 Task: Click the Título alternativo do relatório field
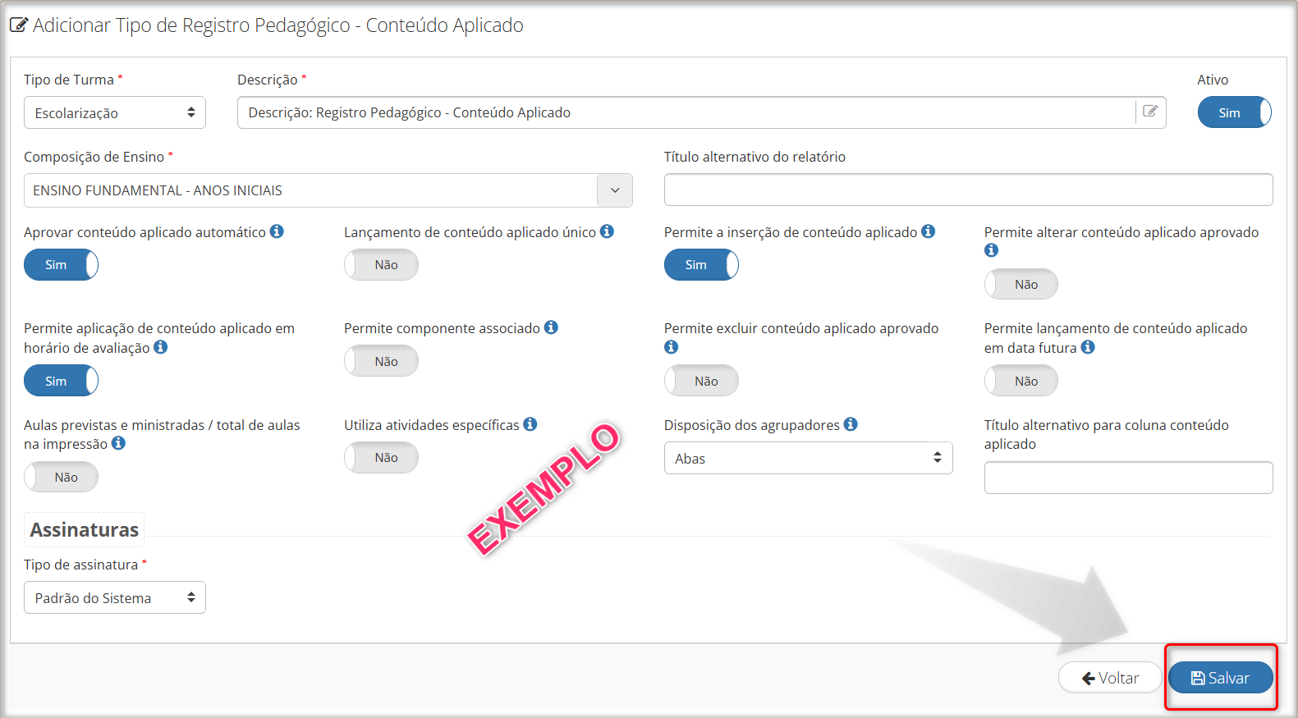point(968,190)
